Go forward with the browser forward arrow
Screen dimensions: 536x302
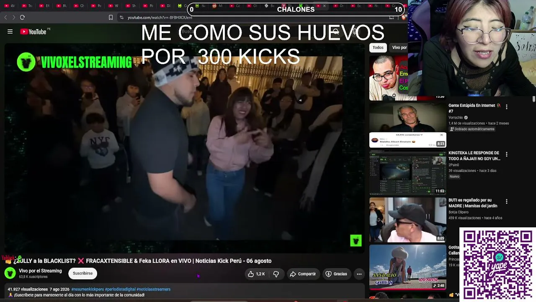[x=14, y=17]
